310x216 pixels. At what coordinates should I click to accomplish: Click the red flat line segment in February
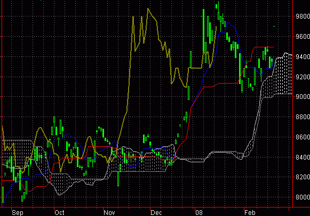coord(264,47)
